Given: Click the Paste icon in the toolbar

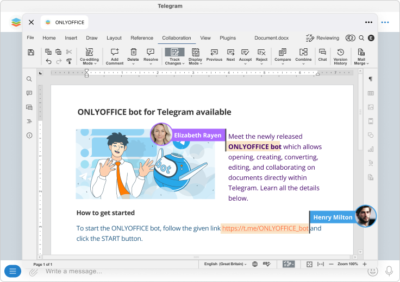Looking at the screenshot, I should pos(58,52).
